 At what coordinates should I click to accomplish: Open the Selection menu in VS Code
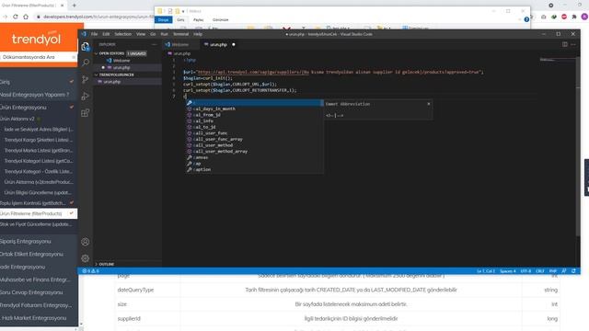pos(122,34)
